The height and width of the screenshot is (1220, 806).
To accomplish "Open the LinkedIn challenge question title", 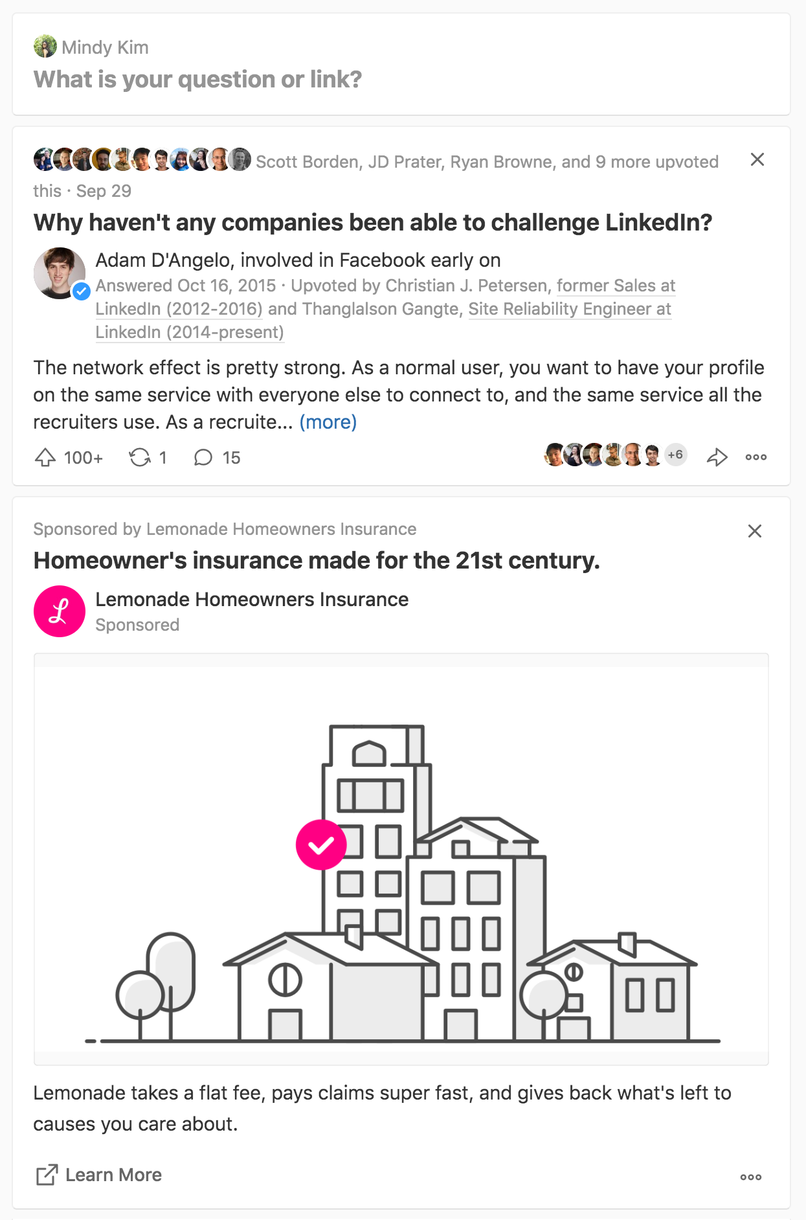I will click(x=372, y=223).
